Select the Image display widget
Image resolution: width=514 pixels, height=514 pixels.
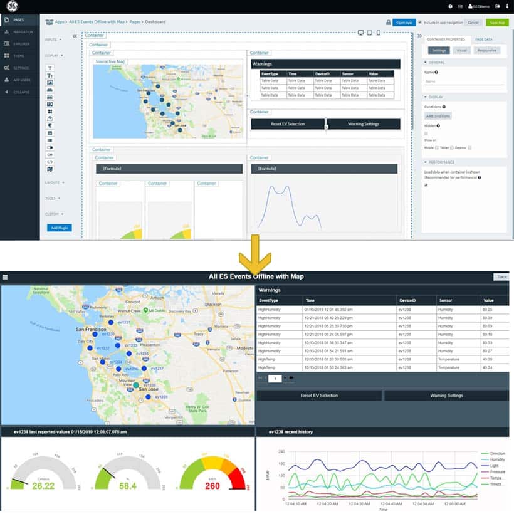pyautogui.click(x=50, y=83)
